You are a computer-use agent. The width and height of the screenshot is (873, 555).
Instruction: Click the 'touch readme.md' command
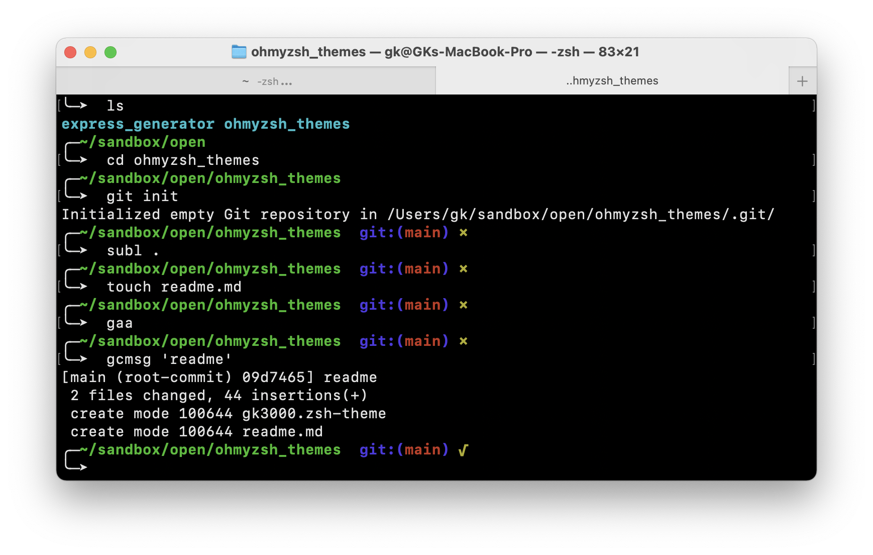point(174,287)
